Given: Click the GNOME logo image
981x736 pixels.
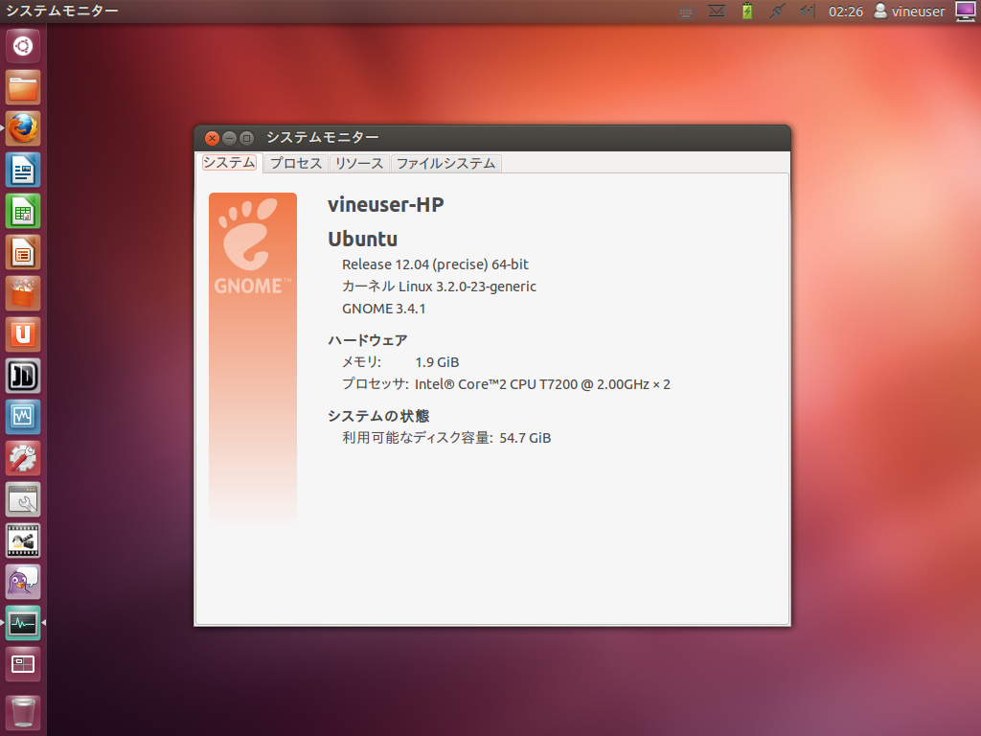Looking at the screenshot, I should click(253, 356).
